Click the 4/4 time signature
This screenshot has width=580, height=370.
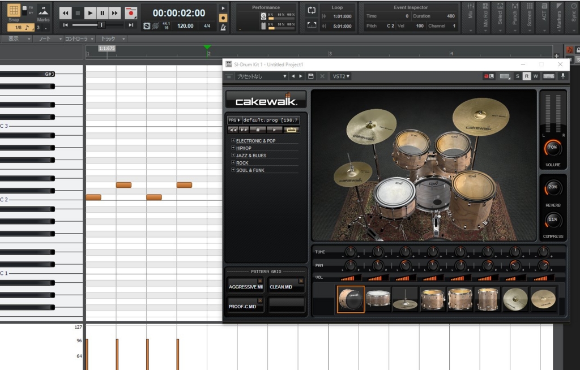[207, 26]
